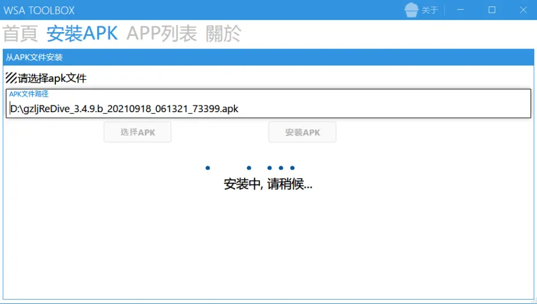537x304 pixels.
Task: Minimize the WSA Toolbox window
Action: [x=460, y=10]
